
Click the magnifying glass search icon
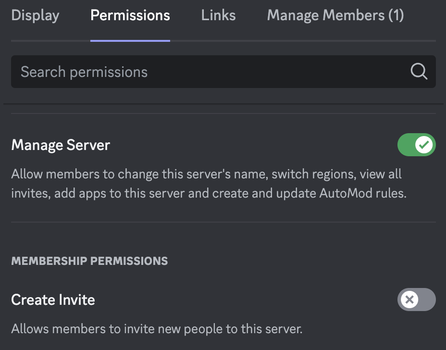click(419, 72)
